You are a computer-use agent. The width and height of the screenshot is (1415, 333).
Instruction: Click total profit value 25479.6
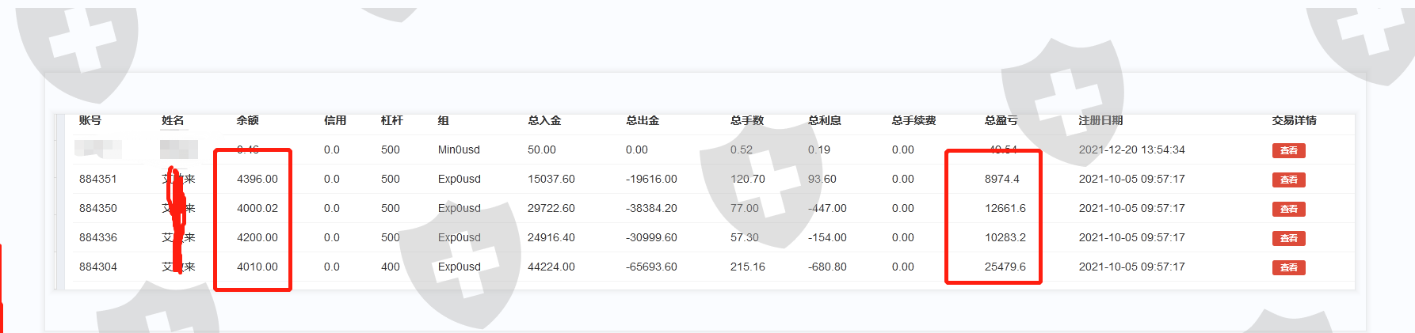(x=1005, y=267)
